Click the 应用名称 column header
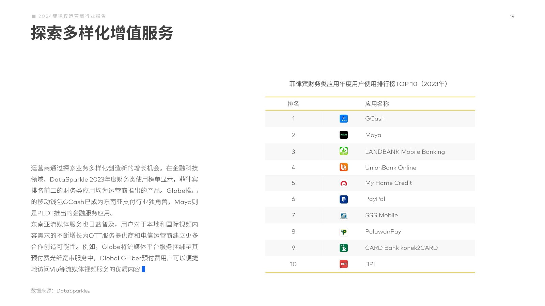This screenshot has height=306, width=545. pyautogui.click(x=377, y=104)
